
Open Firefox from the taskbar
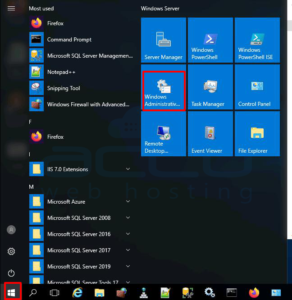click(254, 292)
